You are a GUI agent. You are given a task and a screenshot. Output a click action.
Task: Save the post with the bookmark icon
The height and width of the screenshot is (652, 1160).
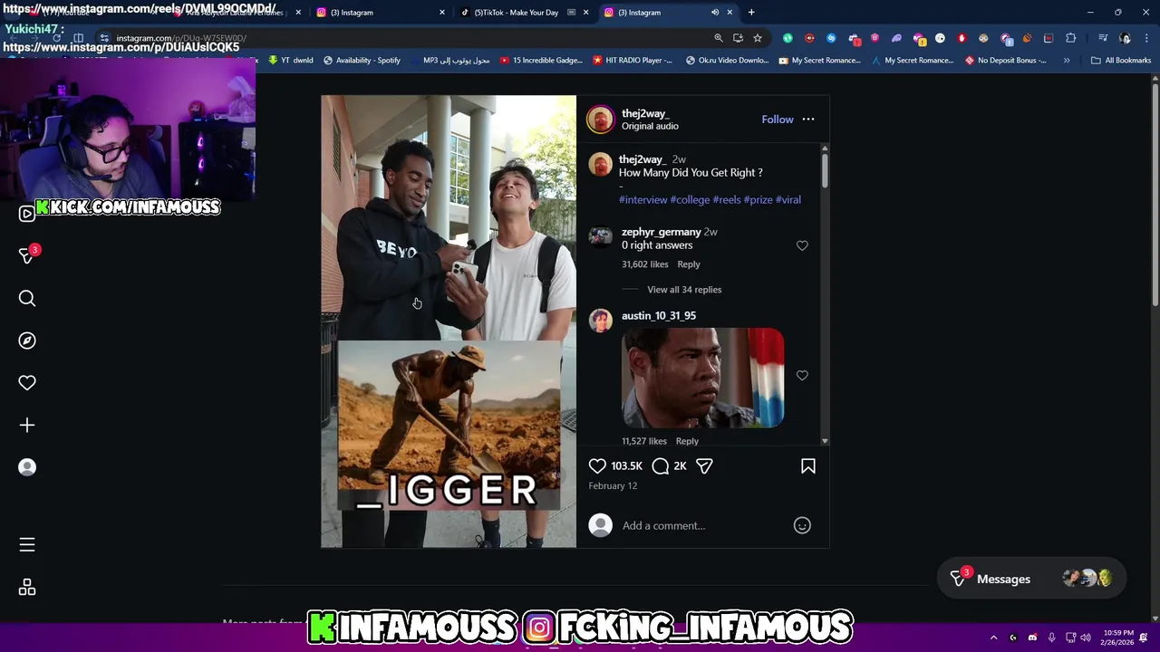tap(808, 465)
